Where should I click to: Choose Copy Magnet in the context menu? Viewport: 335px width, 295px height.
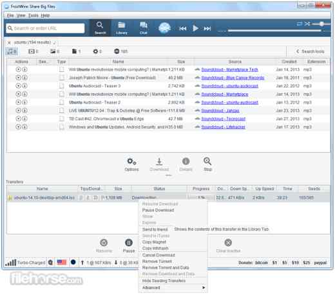[154, 242]
